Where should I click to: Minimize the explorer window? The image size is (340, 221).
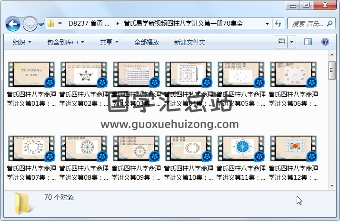coord(293,5)
